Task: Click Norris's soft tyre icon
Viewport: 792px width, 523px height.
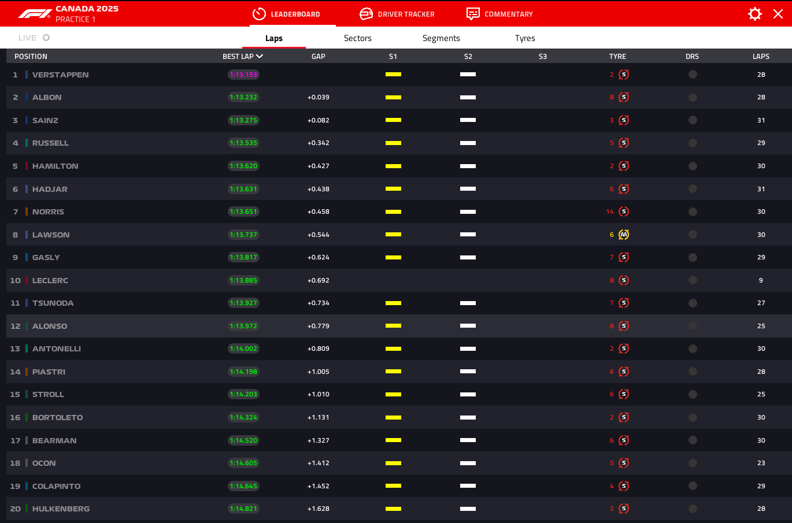Action: 624,212
